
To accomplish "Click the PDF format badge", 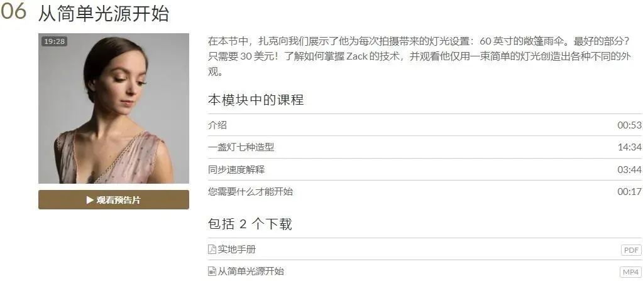I will click(631, 250).
